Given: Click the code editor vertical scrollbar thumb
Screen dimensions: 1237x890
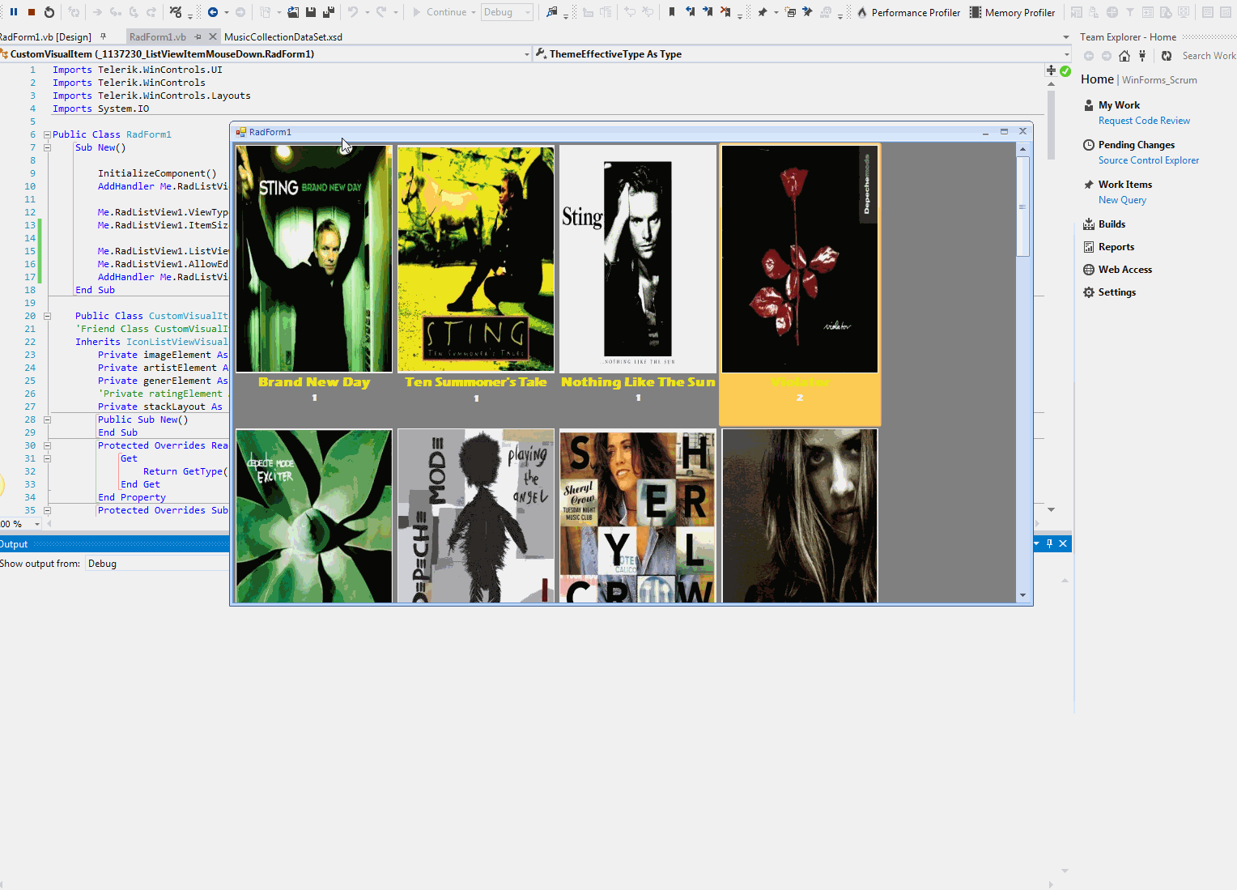Looking at the screenshot, I should (x=1051, y=126).
